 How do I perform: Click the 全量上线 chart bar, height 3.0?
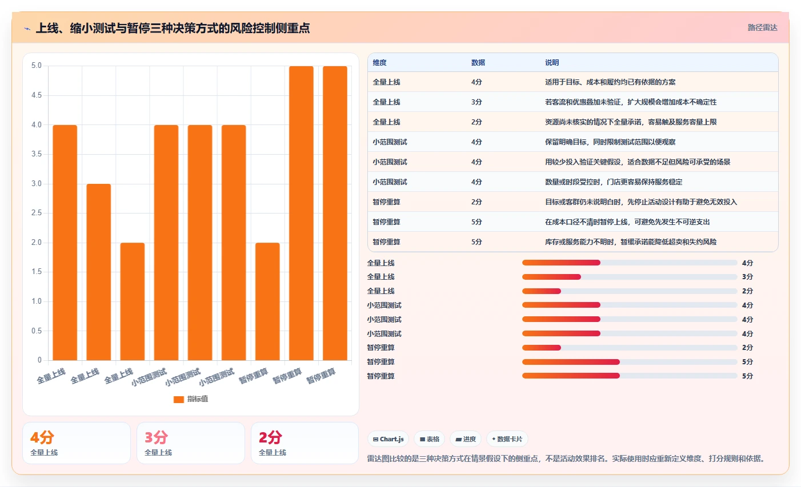(99, 272)
